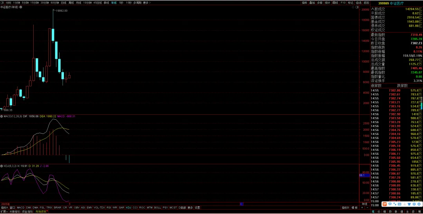Zoom out chart with minus button

point(367,207)
